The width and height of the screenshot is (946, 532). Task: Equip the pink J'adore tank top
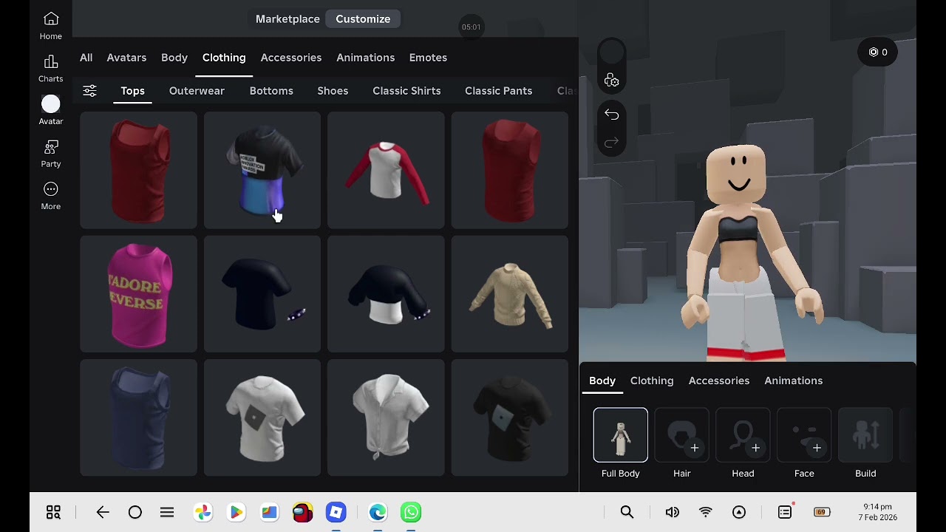[x=139, y=294]
